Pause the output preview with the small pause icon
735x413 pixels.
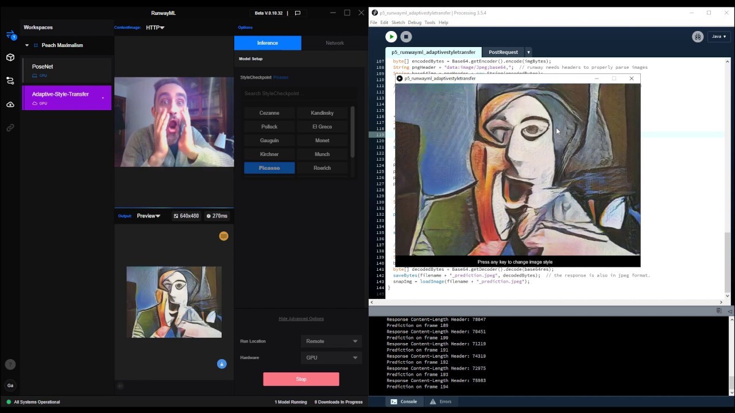(120, 386)
